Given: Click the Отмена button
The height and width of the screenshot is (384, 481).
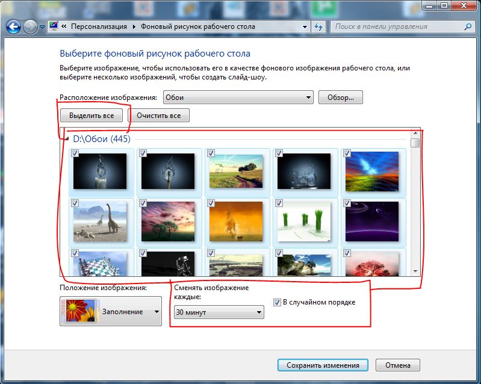Looking at the screenshot, I should tap(397, 365).
